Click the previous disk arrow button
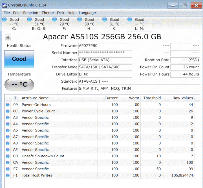Viewport: 203px width, 188px height. coord(8,37)
